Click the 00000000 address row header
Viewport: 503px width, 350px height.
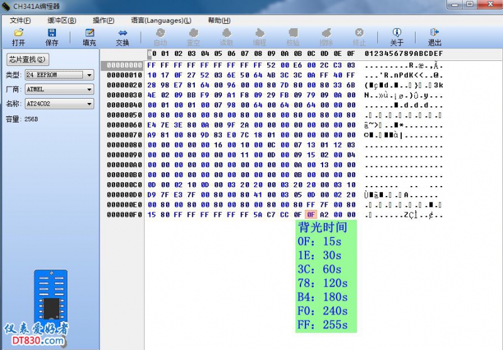(124, 65)
